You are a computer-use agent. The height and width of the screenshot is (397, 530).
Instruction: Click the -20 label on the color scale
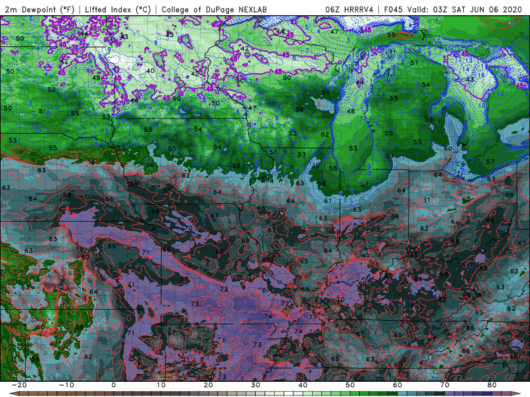tap(19, 385)
